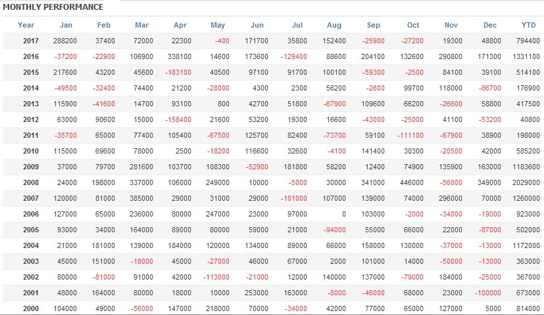
Task: Click the 2002 year row label
Action: [x=30, y=277]
